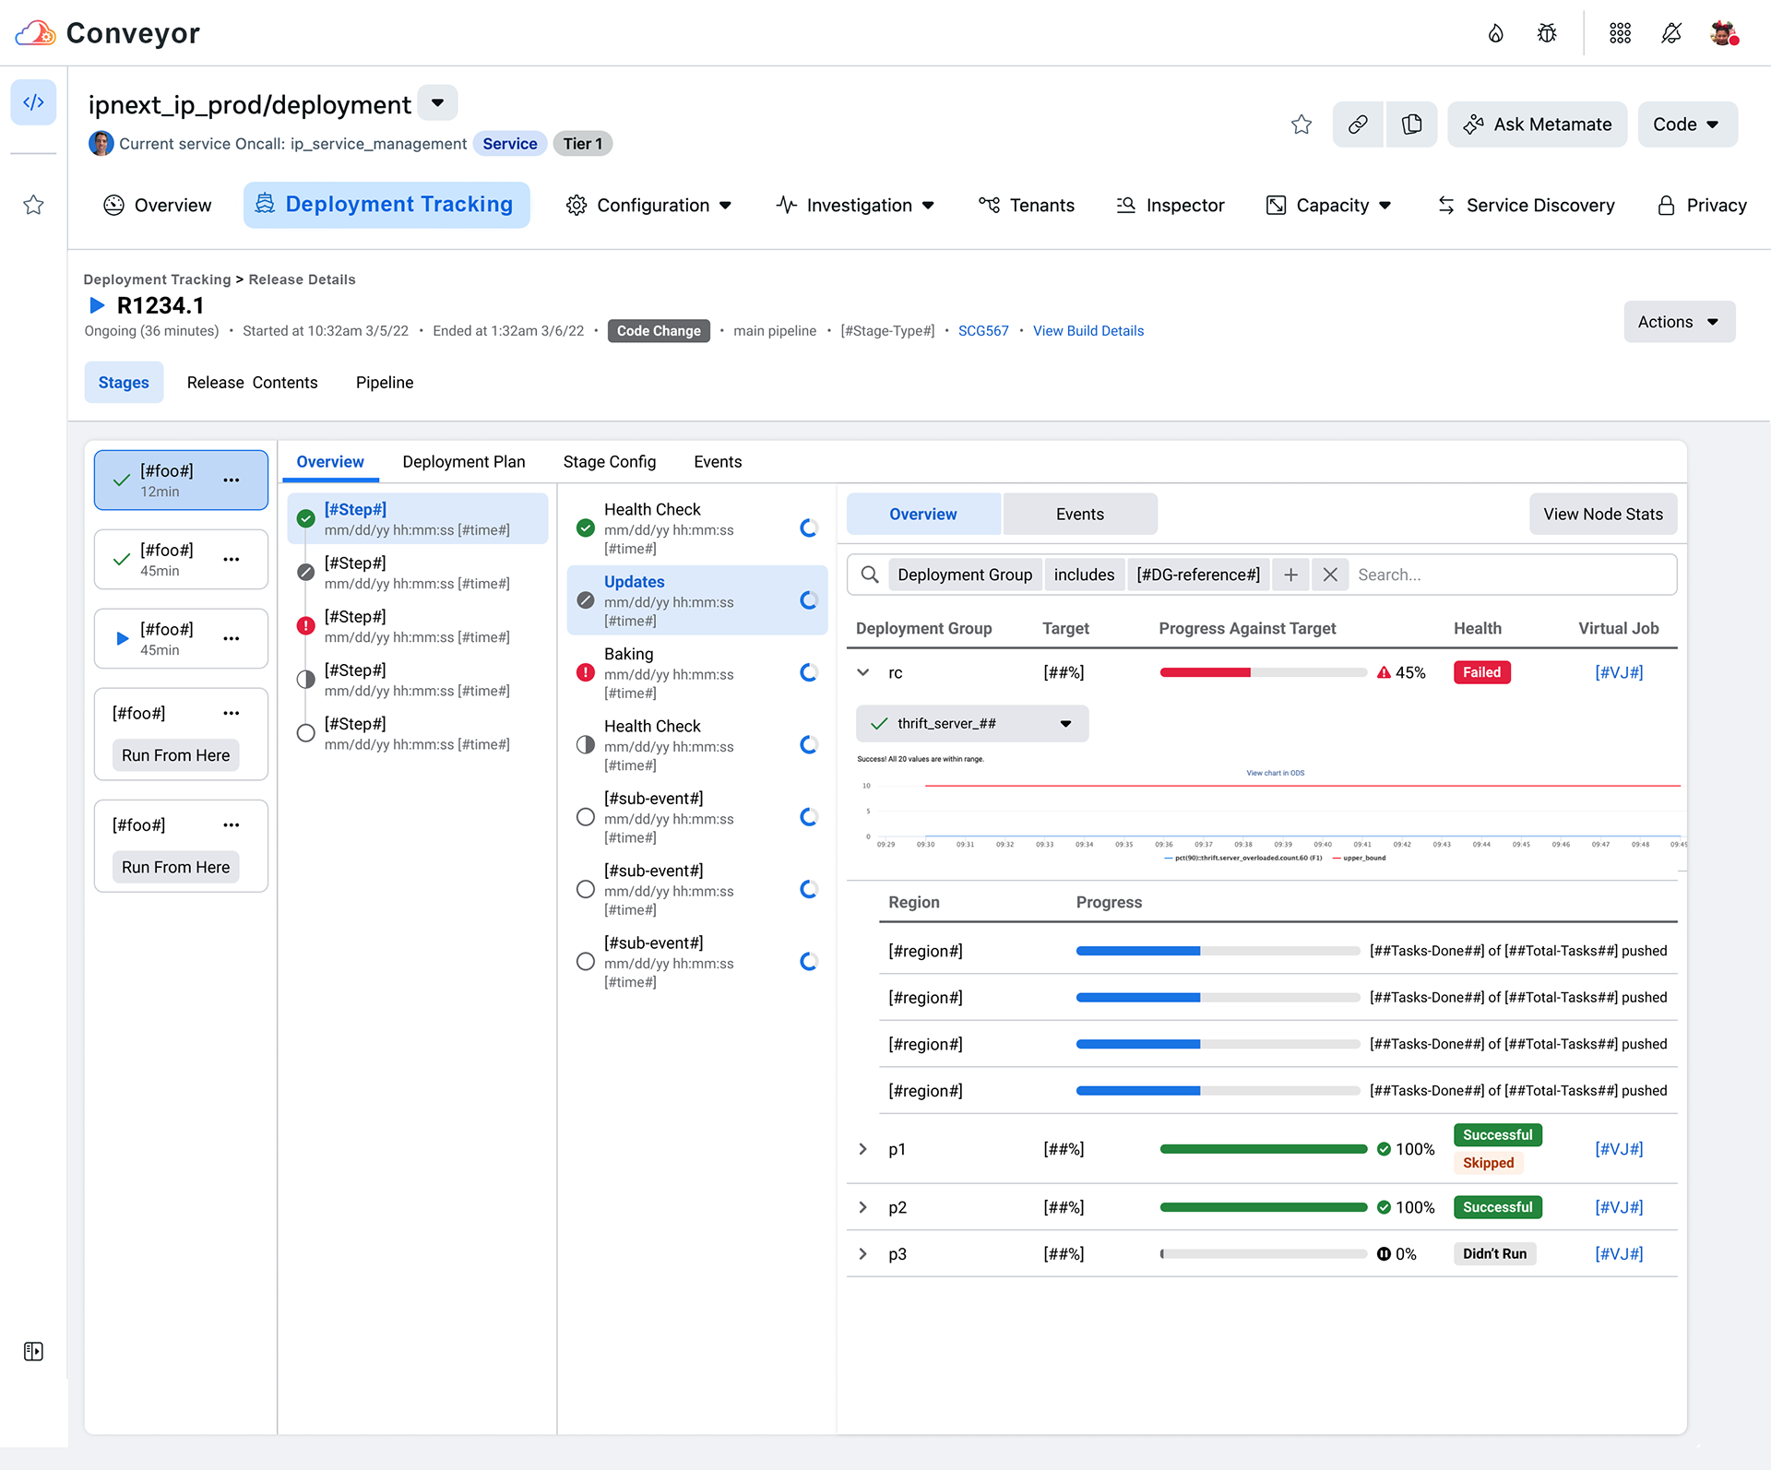Expand the p3 deployment group row
This screenshot has height=1470, width=1771.
coord(863,1254)
